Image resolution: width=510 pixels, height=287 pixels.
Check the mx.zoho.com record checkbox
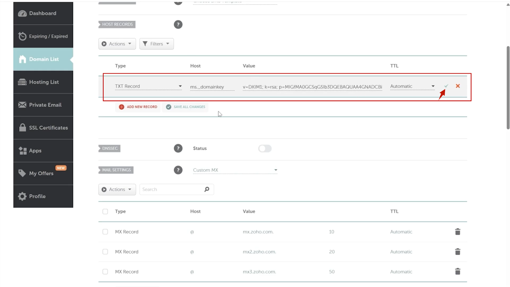click(x=105, y=232)
